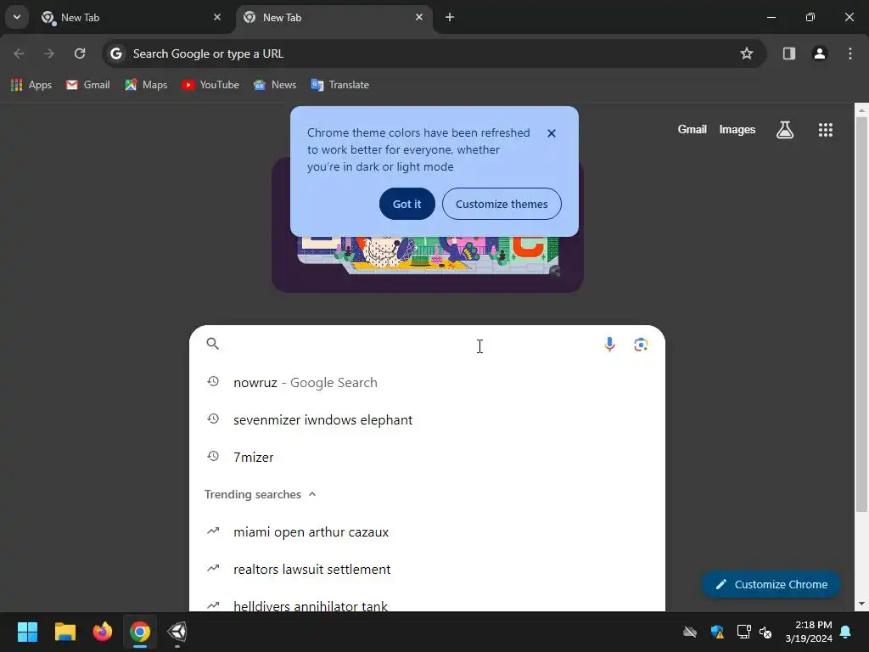The image size is (869, 652).
Task: Select sevenmizer iwndows elephant suggestion
Action: (x=428, y=419)
